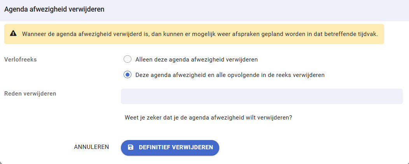Click label text 'Alleen deze agenda afwezigheid verwijderen'

tap(196, 60)
